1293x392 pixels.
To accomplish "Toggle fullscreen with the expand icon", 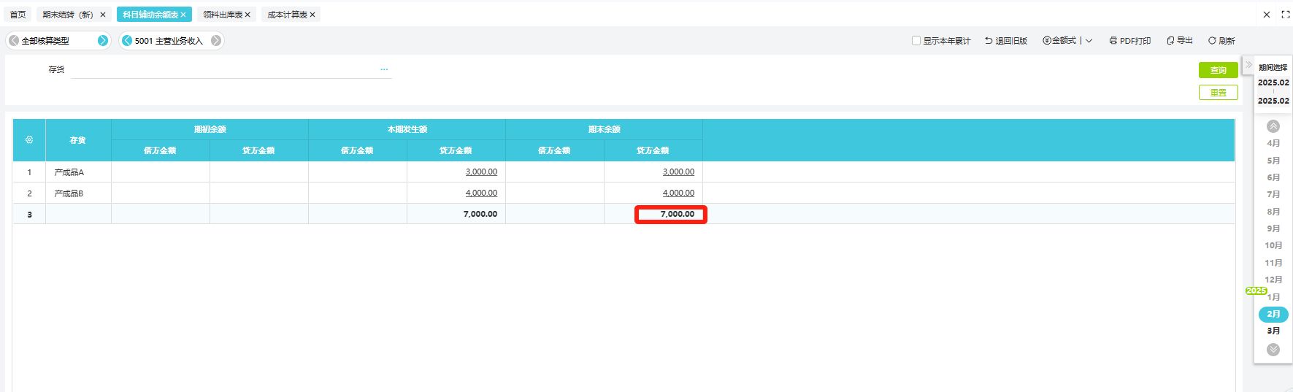I will (x=1286, y=15).
